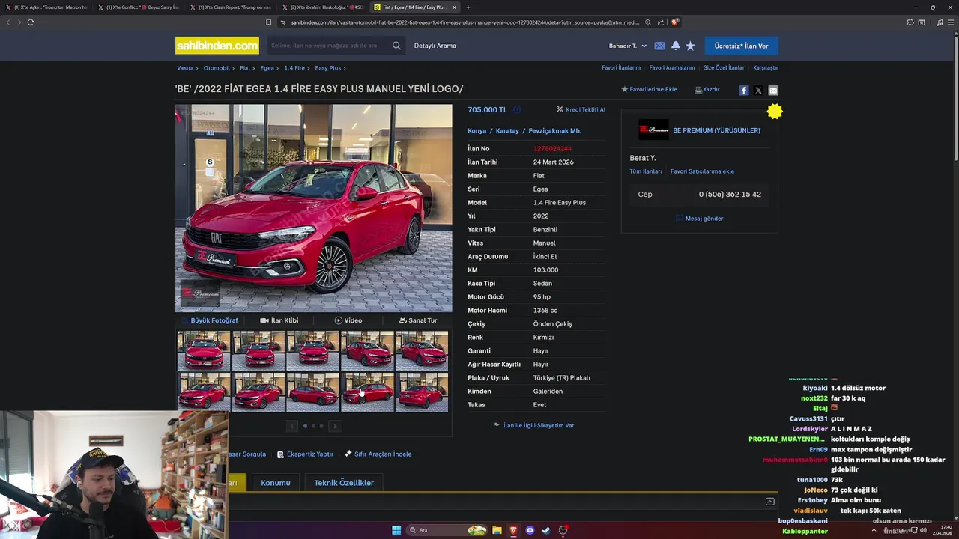
Task: Click the search magnifier icon
Action: coord(396,46)
